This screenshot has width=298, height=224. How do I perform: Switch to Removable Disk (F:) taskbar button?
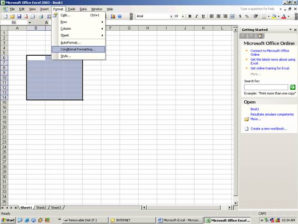(85, 220)
